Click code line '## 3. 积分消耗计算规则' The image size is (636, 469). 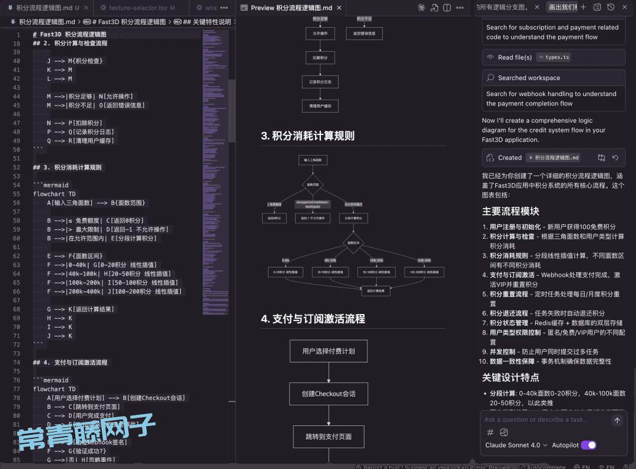pyautogui.click(x=67, y=167)
